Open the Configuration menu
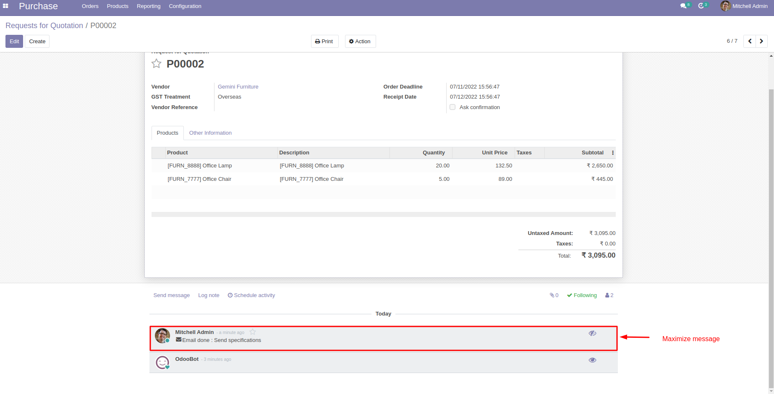 [185, 6]
